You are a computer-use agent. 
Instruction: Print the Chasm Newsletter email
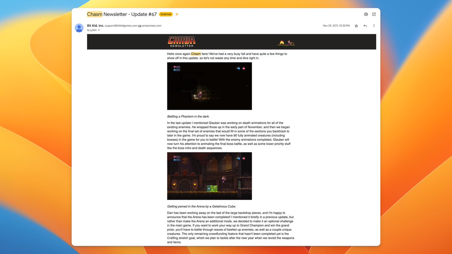366,14
